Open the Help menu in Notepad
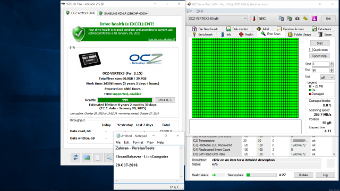 (160, 143)
